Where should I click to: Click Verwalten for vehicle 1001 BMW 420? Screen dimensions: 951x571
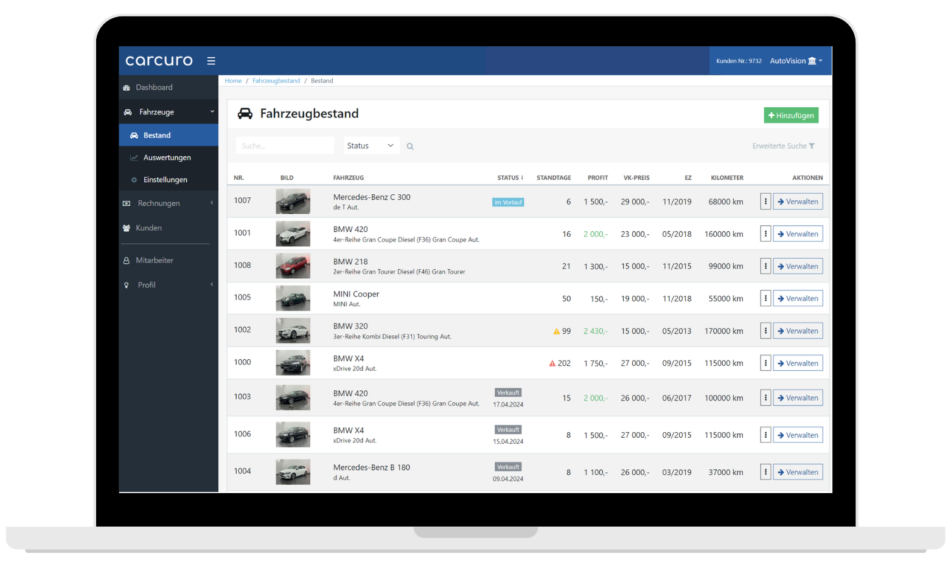tap(798, 234)
